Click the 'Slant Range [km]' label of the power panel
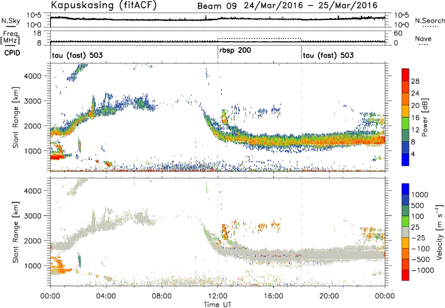Viewport: 445px width, 308px height. click(x=16, y=117)
